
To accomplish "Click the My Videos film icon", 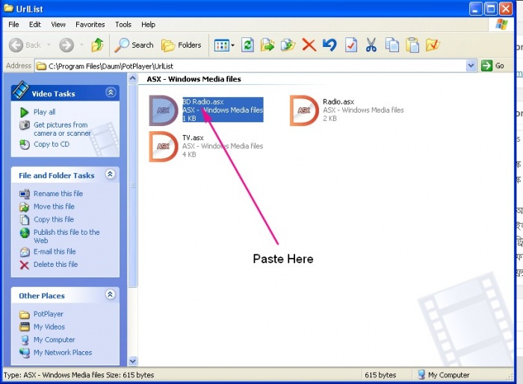I will click(x=25, y=327).
